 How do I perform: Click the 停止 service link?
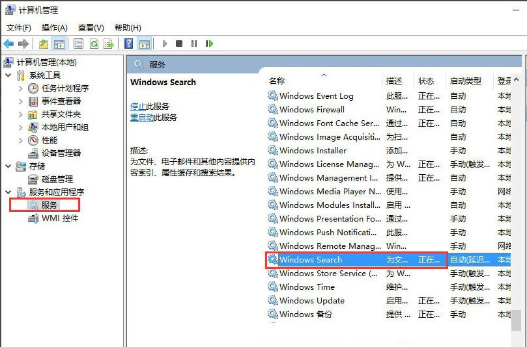138,107
